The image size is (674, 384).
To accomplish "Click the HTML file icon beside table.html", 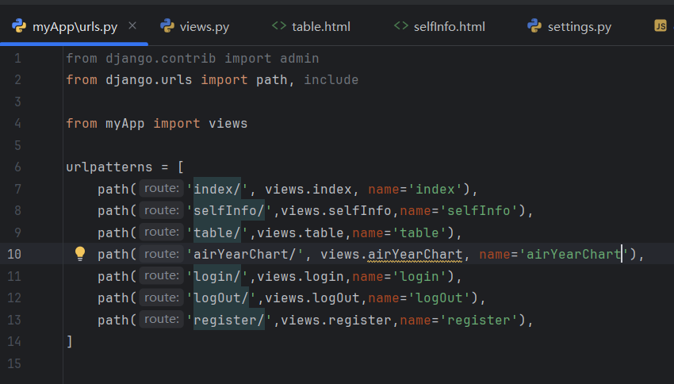I will 278,26.
